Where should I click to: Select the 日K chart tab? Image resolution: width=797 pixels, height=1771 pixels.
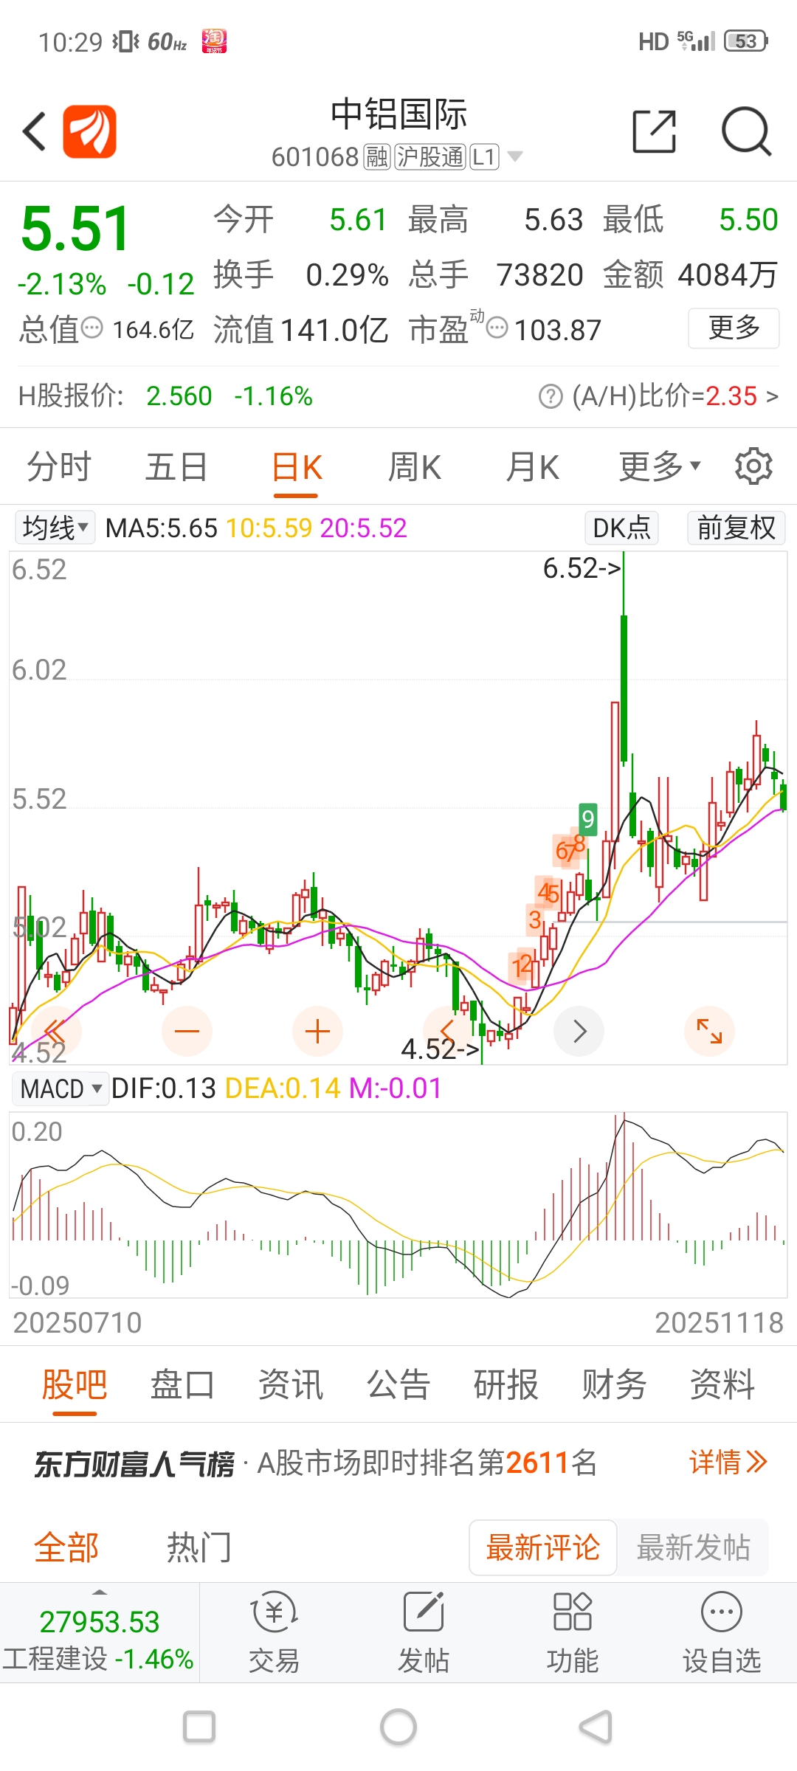pyautogui.click(x=297, y=466)
